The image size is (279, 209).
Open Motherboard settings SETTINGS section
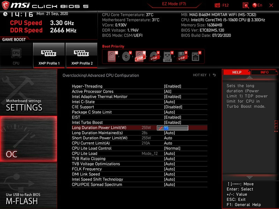29,92
